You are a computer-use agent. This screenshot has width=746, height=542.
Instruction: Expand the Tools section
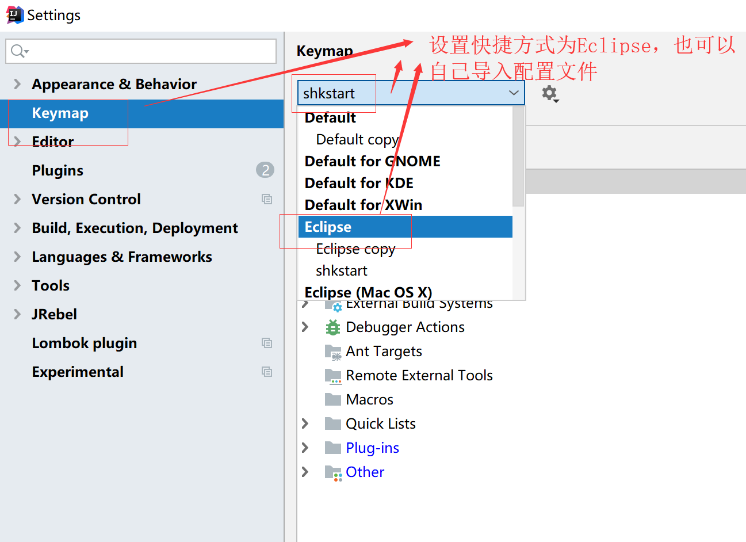[17, 285]
